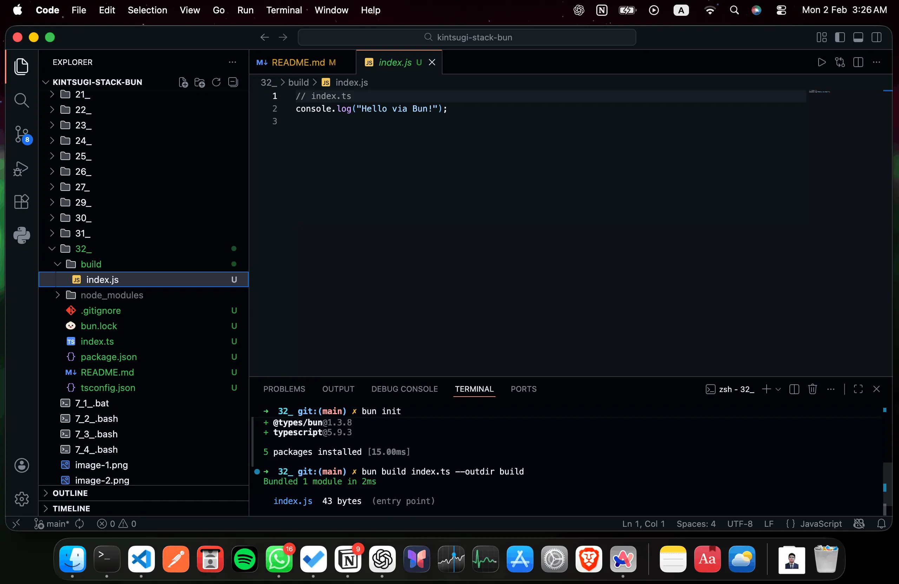The height and width of the screenshot is (584, 899).
Task: Click the New File icon in Explorer
Action: [x=183, y=82]
